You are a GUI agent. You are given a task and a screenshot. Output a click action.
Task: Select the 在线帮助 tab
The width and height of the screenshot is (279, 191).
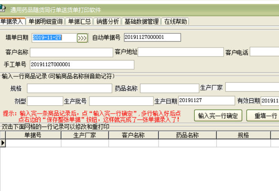(175, 22)
